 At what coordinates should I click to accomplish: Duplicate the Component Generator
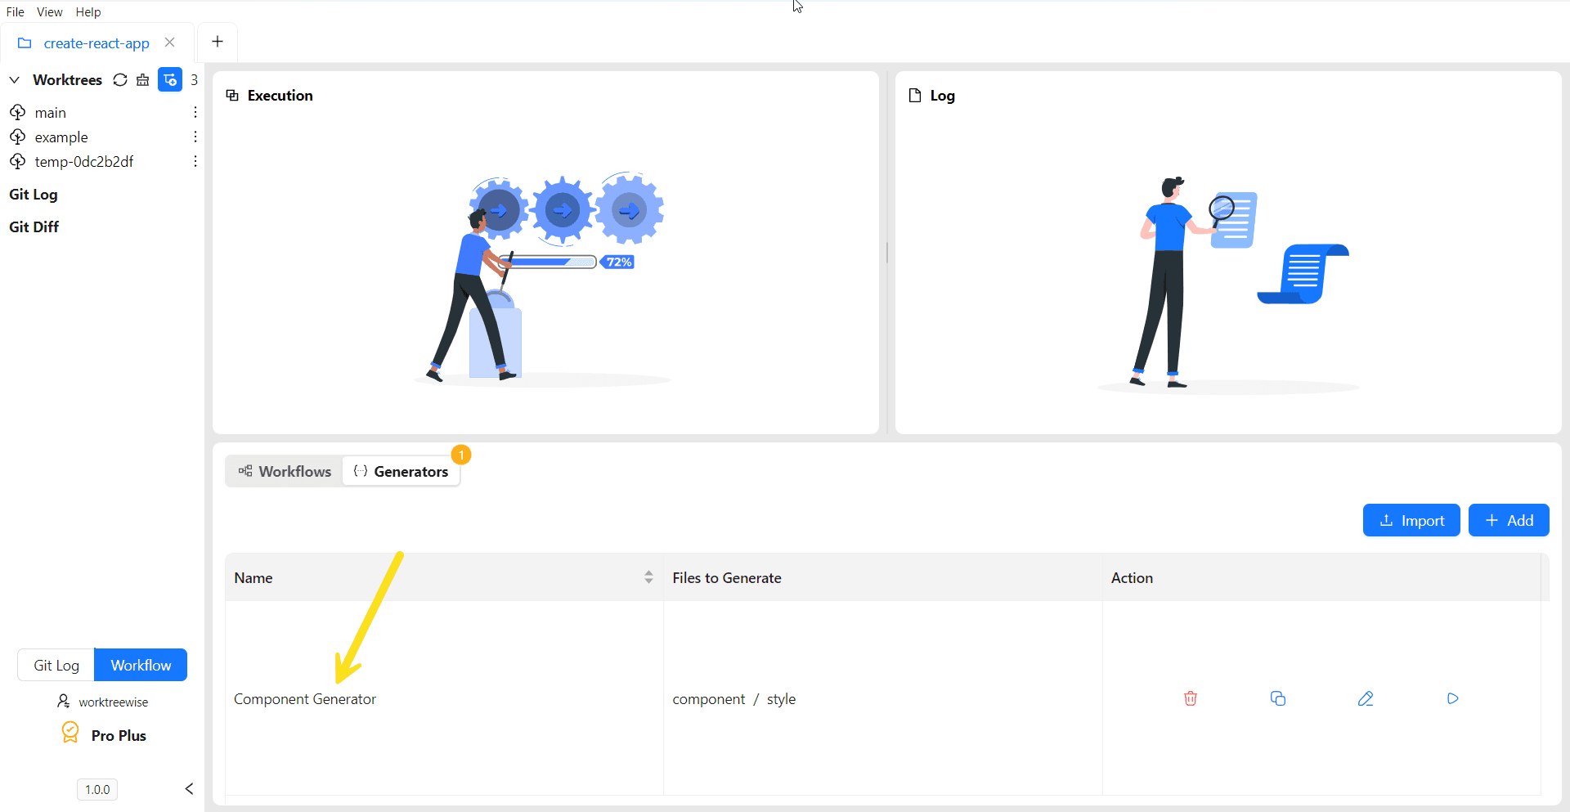coord(1277,698)
